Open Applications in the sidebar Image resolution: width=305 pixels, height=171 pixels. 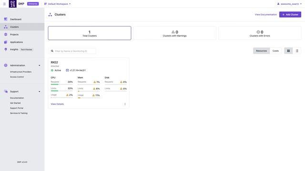coord(16,42)
